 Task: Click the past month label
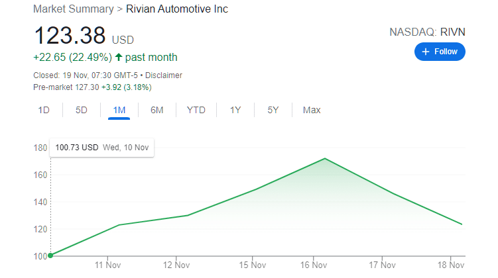(151, 58)
